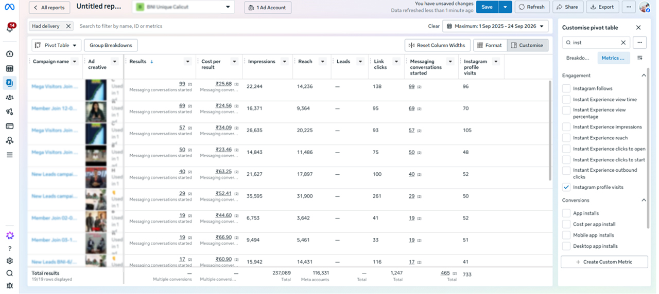Click the Save button
The width and height of the screenshot is (659, 294).
487,7
